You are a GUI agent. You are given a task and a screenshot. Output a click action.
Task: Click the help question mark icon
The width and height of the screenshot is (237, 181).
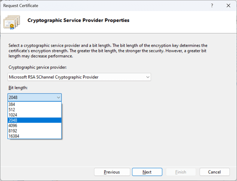point(212,6)
